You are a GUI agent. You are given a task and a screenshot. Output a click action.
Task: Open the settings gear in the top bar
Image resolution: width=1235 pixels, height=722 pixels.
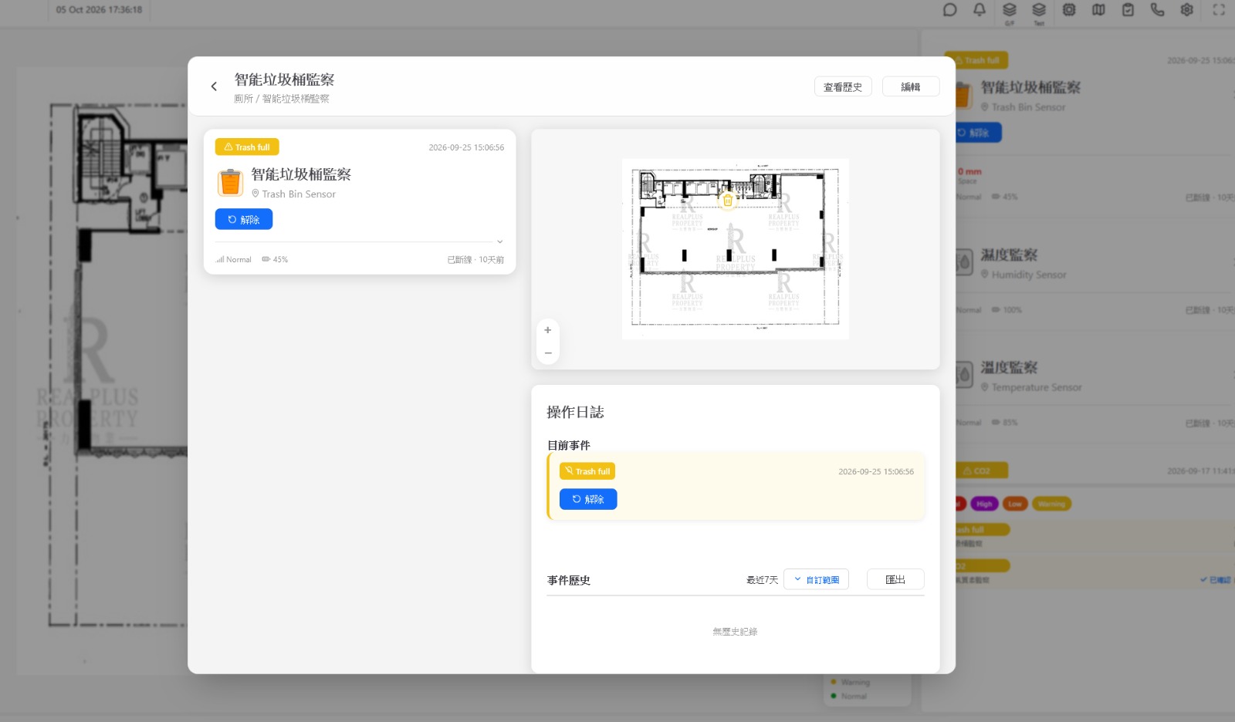1187,10
